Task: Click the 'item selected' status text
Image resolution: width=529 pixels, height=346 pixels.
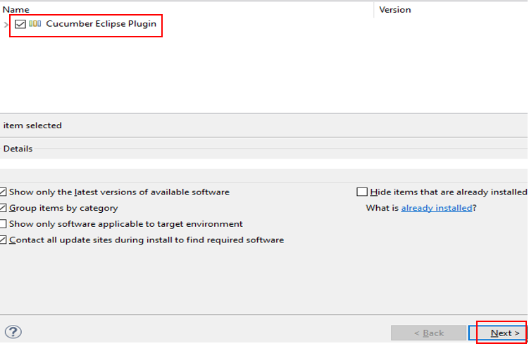Action: [x=32, y=125]
